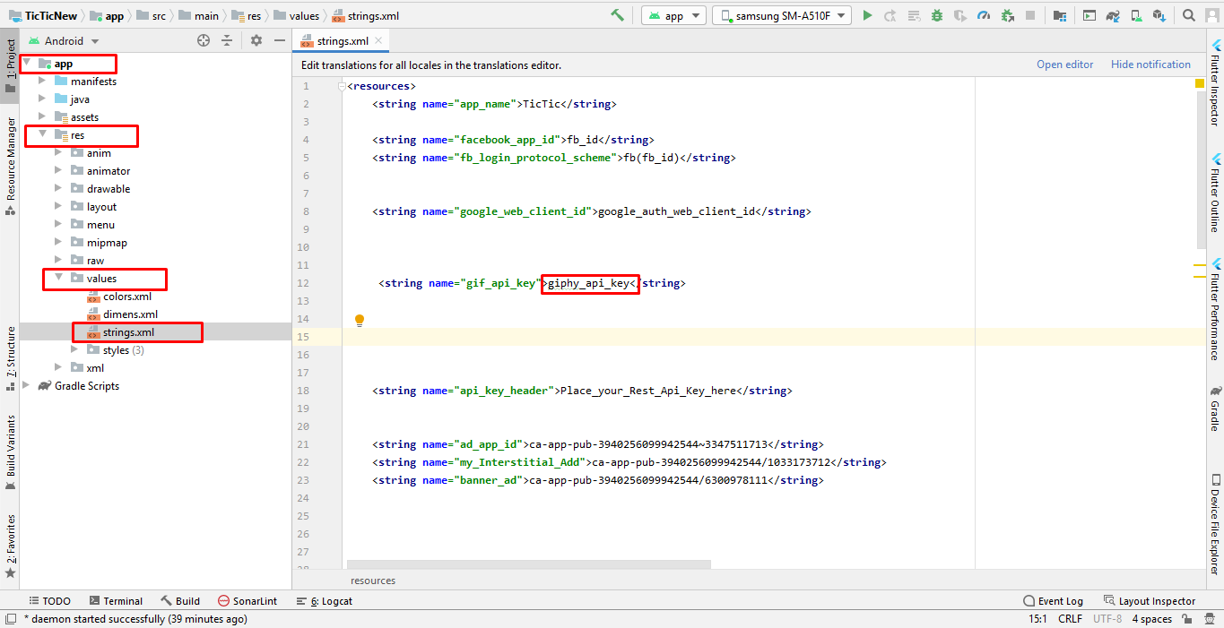Hide the Project panel with minus icon

pyautogui.click(x=279, y=40)
